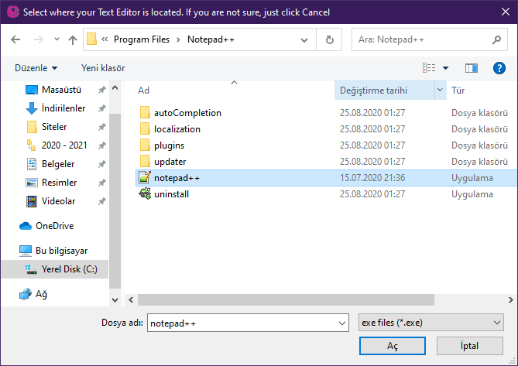Sort by the Tür column header
The height and width of the screenshot is (366, 518).
coord(458,91)
